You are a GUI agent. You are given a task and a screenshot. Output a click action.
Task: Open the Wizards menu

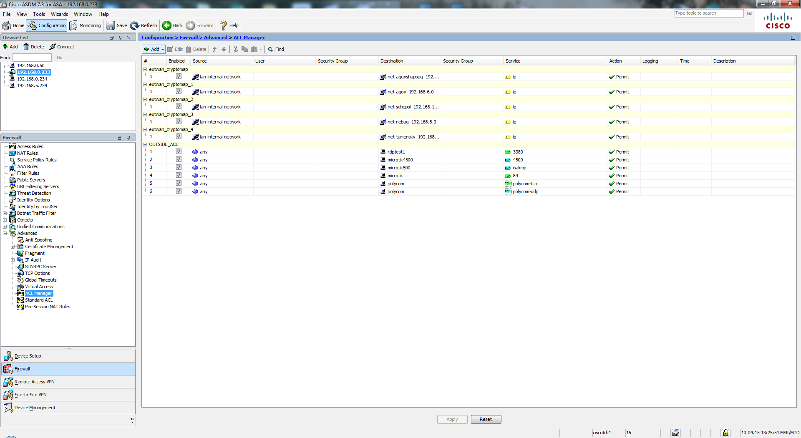coord(59,14)
